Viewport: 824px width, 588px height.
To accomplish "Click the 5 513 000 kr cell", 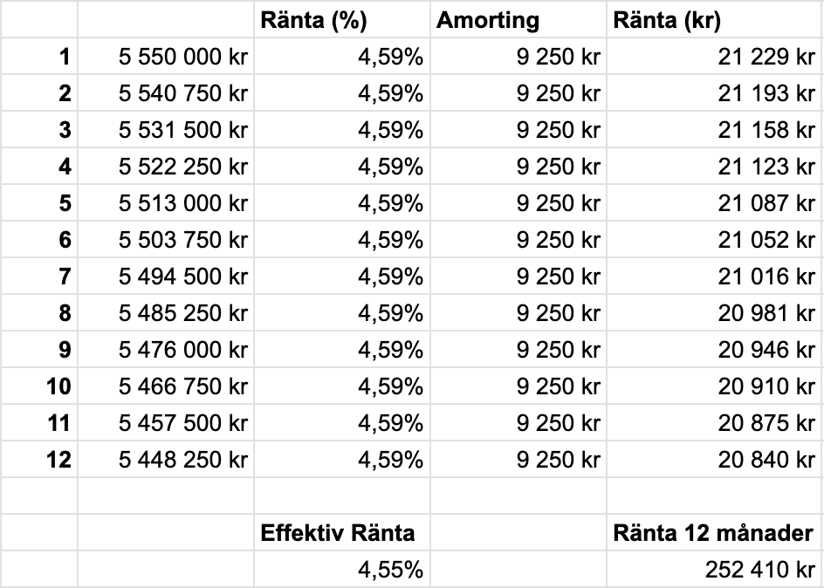I will pyautogui.click(x=166, y=203).
